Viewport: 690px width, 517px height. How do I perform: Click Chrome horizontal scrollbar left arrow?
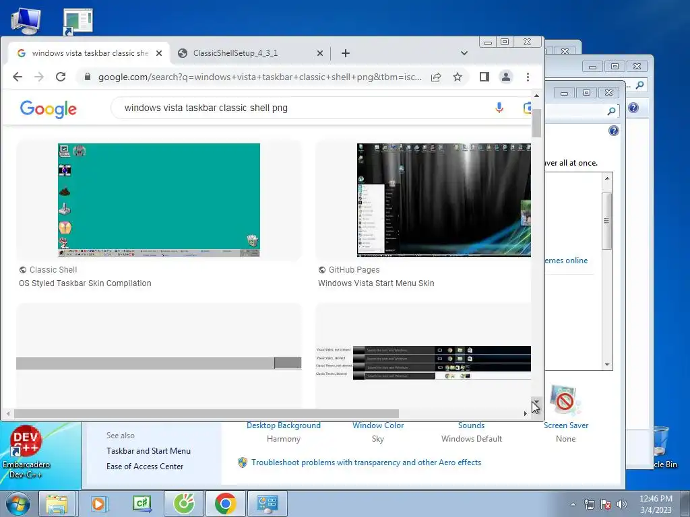[8, 414]
